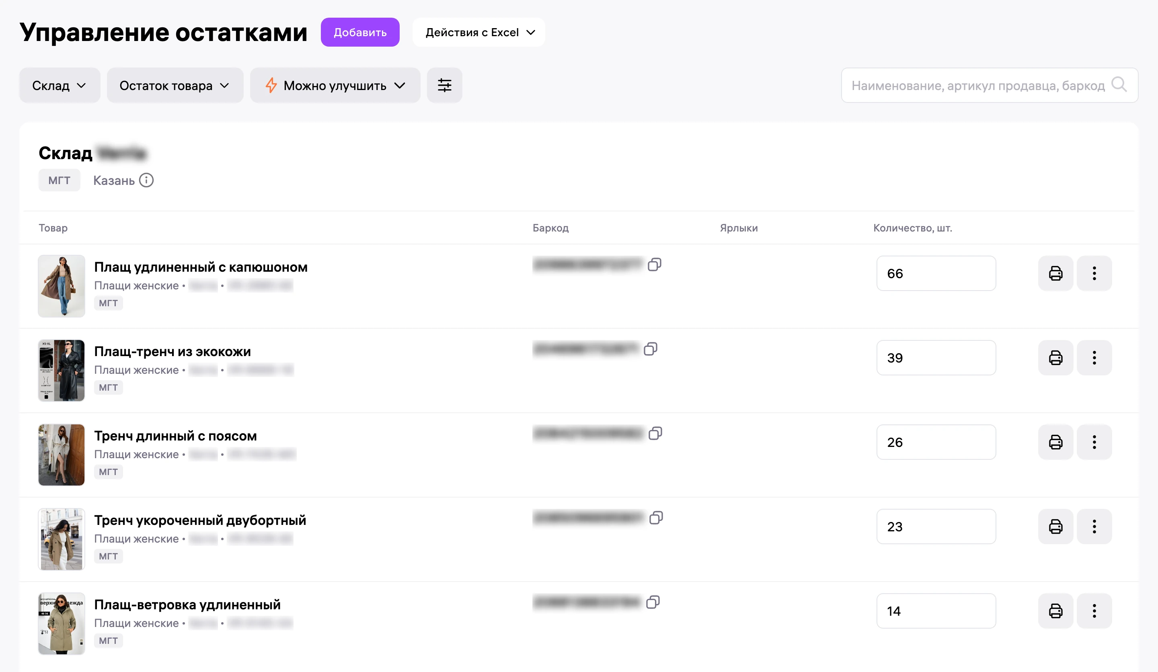Print label for Плащ-тренч из экокожи
The height and width of the screenshot is (672, 1158).
click(1055, 358)
